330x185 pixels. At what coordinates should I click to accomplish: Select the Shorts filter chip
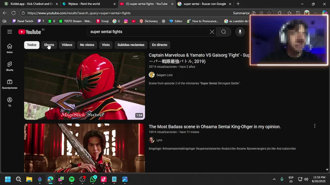point(49,45)
